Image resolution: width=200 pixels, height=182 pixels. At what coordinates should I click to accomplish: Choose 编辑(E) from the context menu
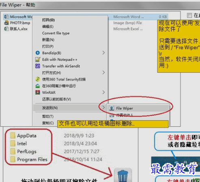point(48,26)
